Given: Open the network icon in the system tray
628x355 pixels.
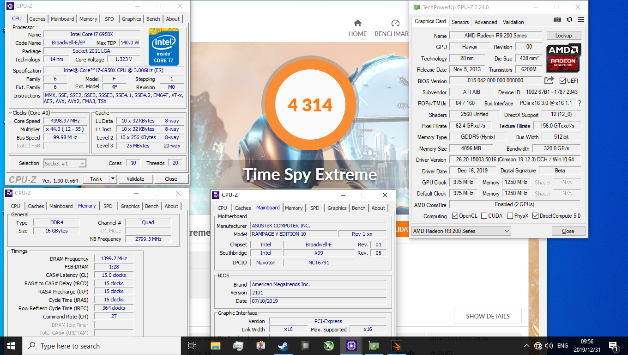Looking at the screenshot, I should point(538,346).
